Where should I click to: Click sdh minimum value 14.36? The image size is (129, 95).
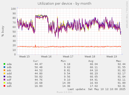(x=66, y=86)
